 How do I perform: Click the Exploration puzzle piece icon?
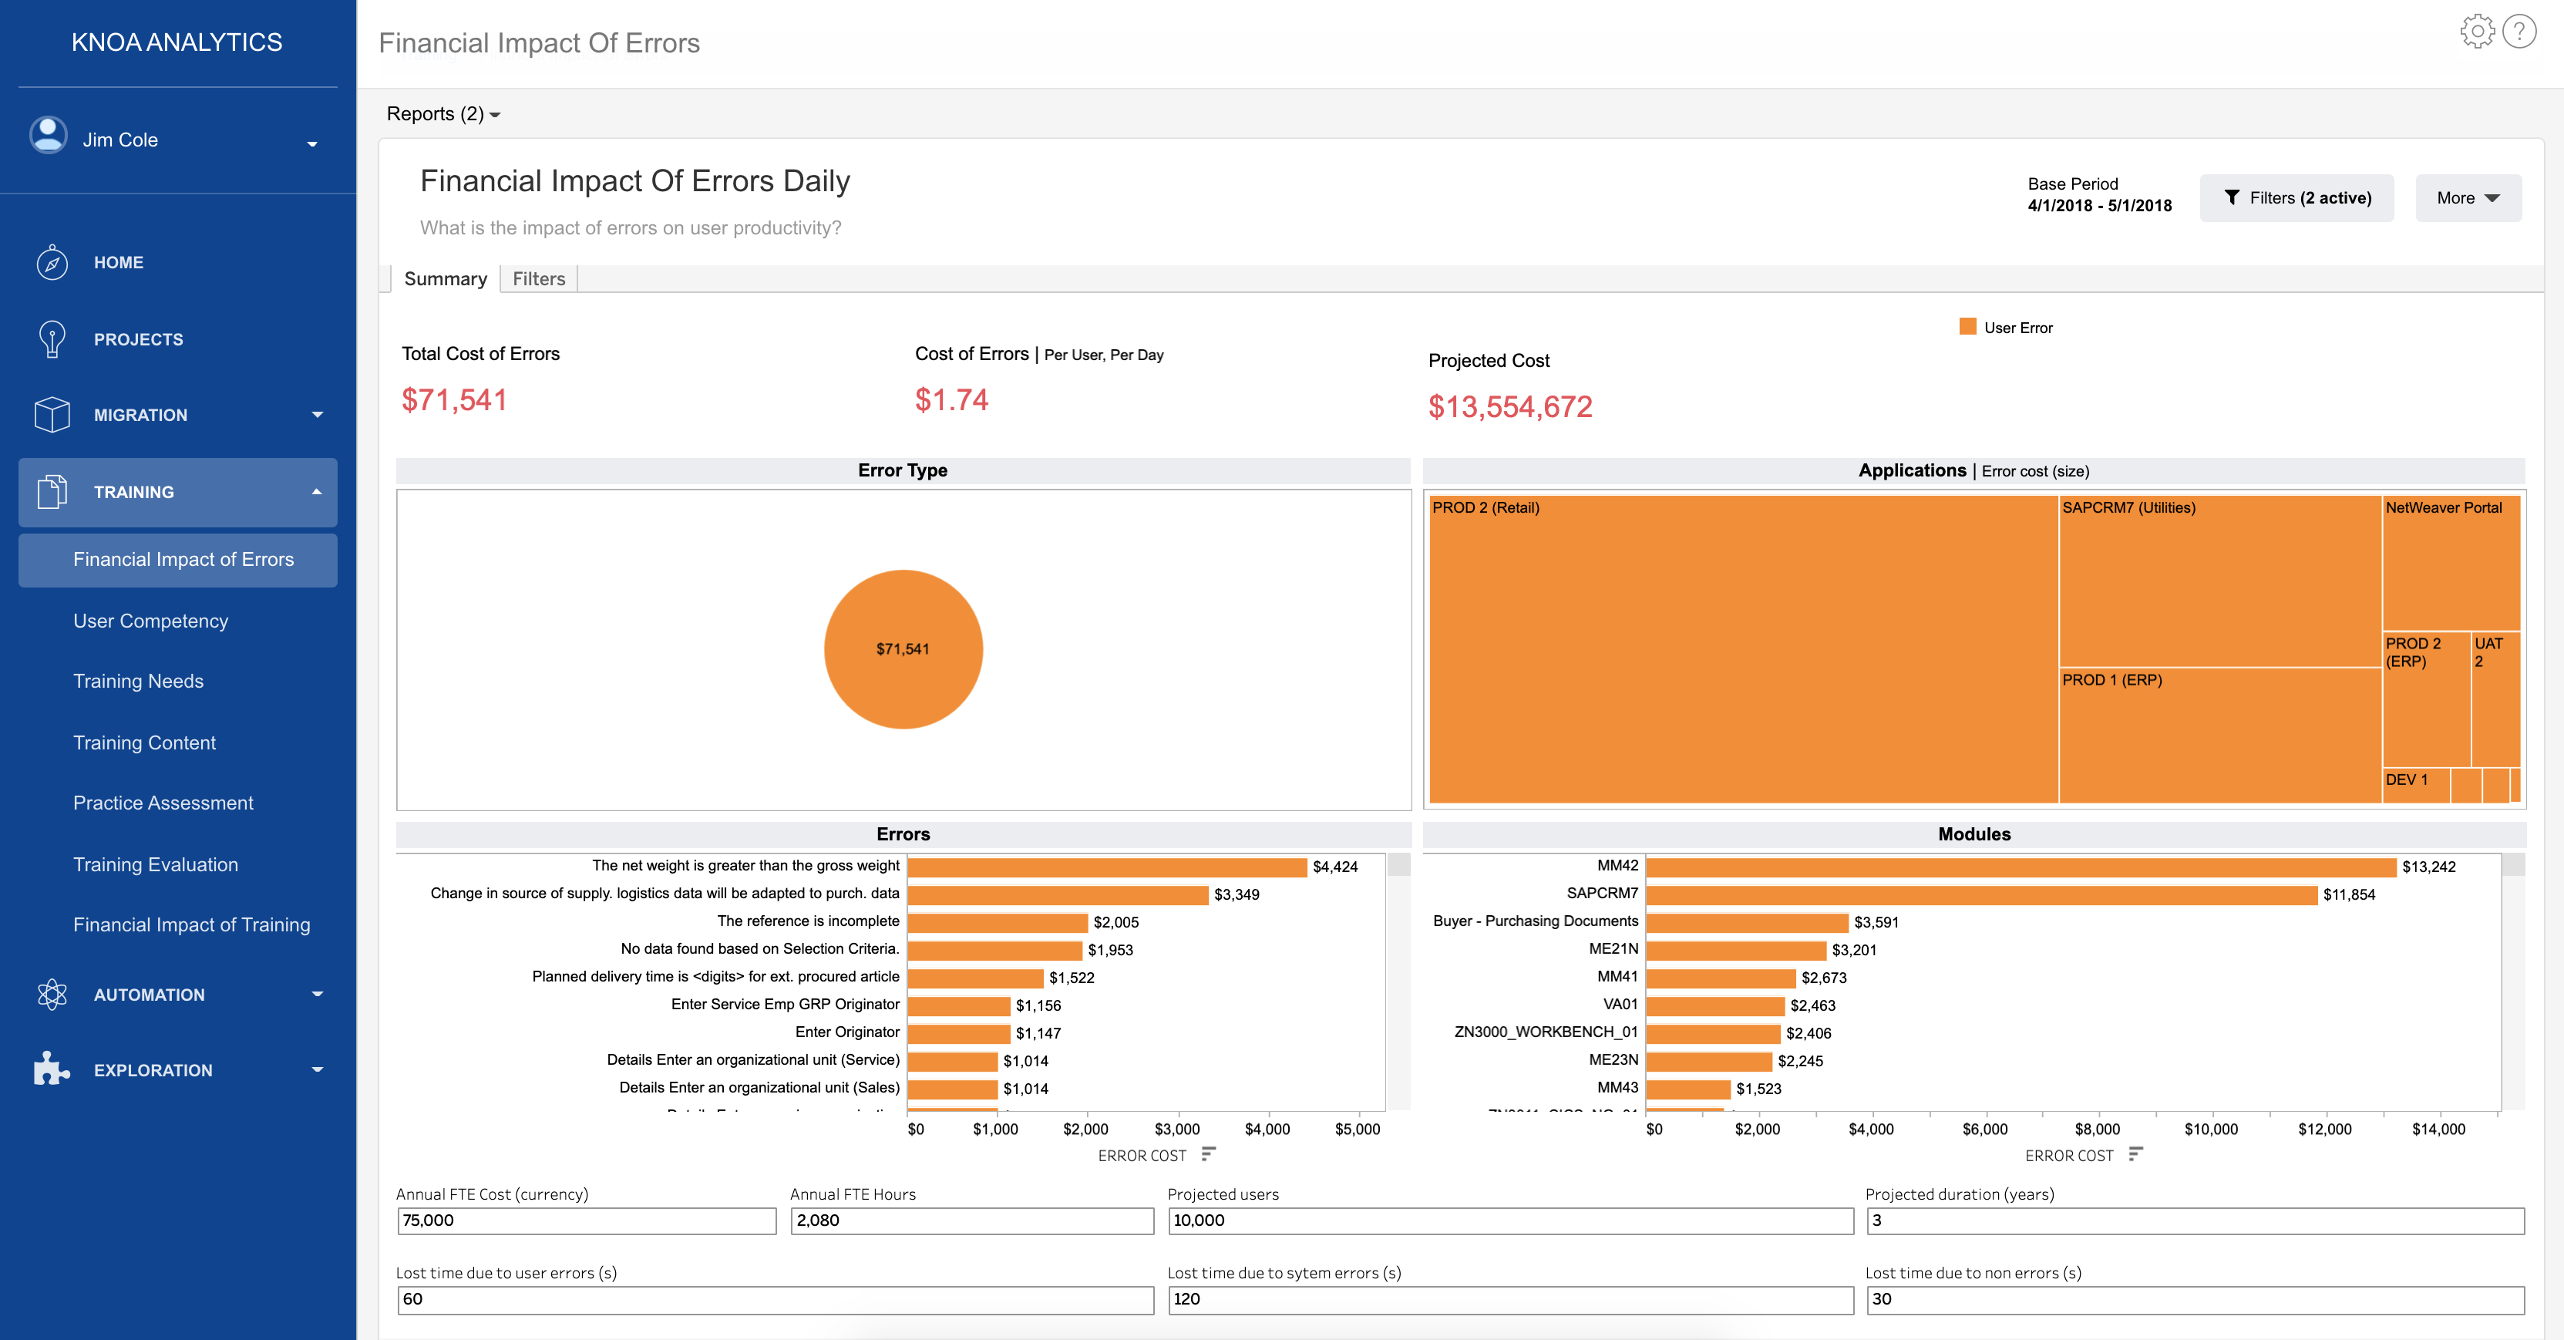(x=52, y=1069)
